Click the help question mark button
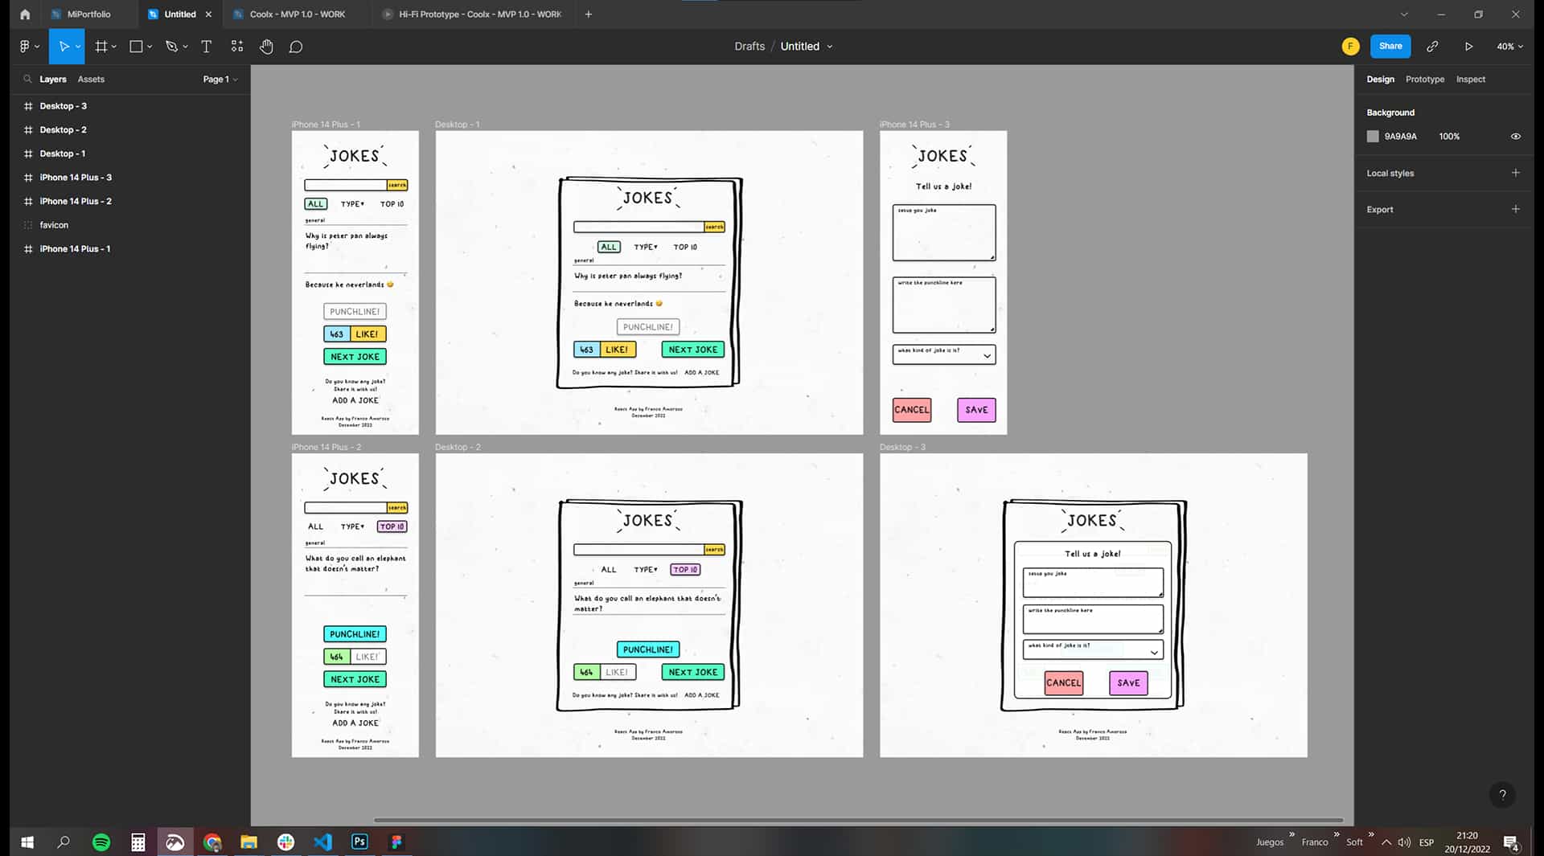The image size is (1544, 856). [x=1501, y=795]
